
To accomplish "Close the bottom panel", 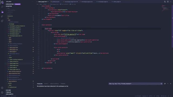I will pyautogui.click(x=171, y=84).
